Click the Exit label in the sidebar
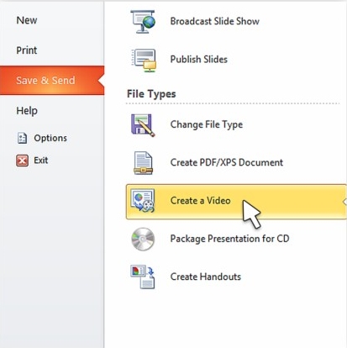The height and width of the screenshot is (348, 347). [41, 161]
